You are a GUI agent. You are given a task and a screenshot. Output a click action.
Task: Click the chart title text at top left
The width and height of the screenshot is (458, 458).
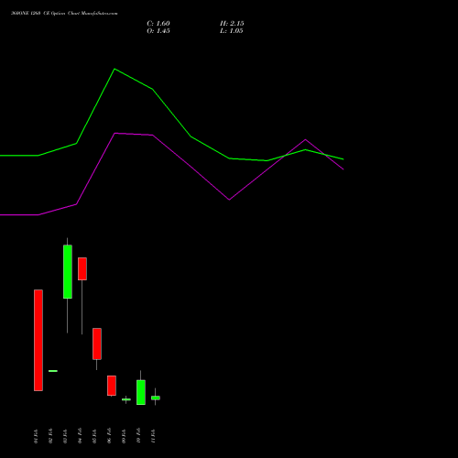point(64,13)
